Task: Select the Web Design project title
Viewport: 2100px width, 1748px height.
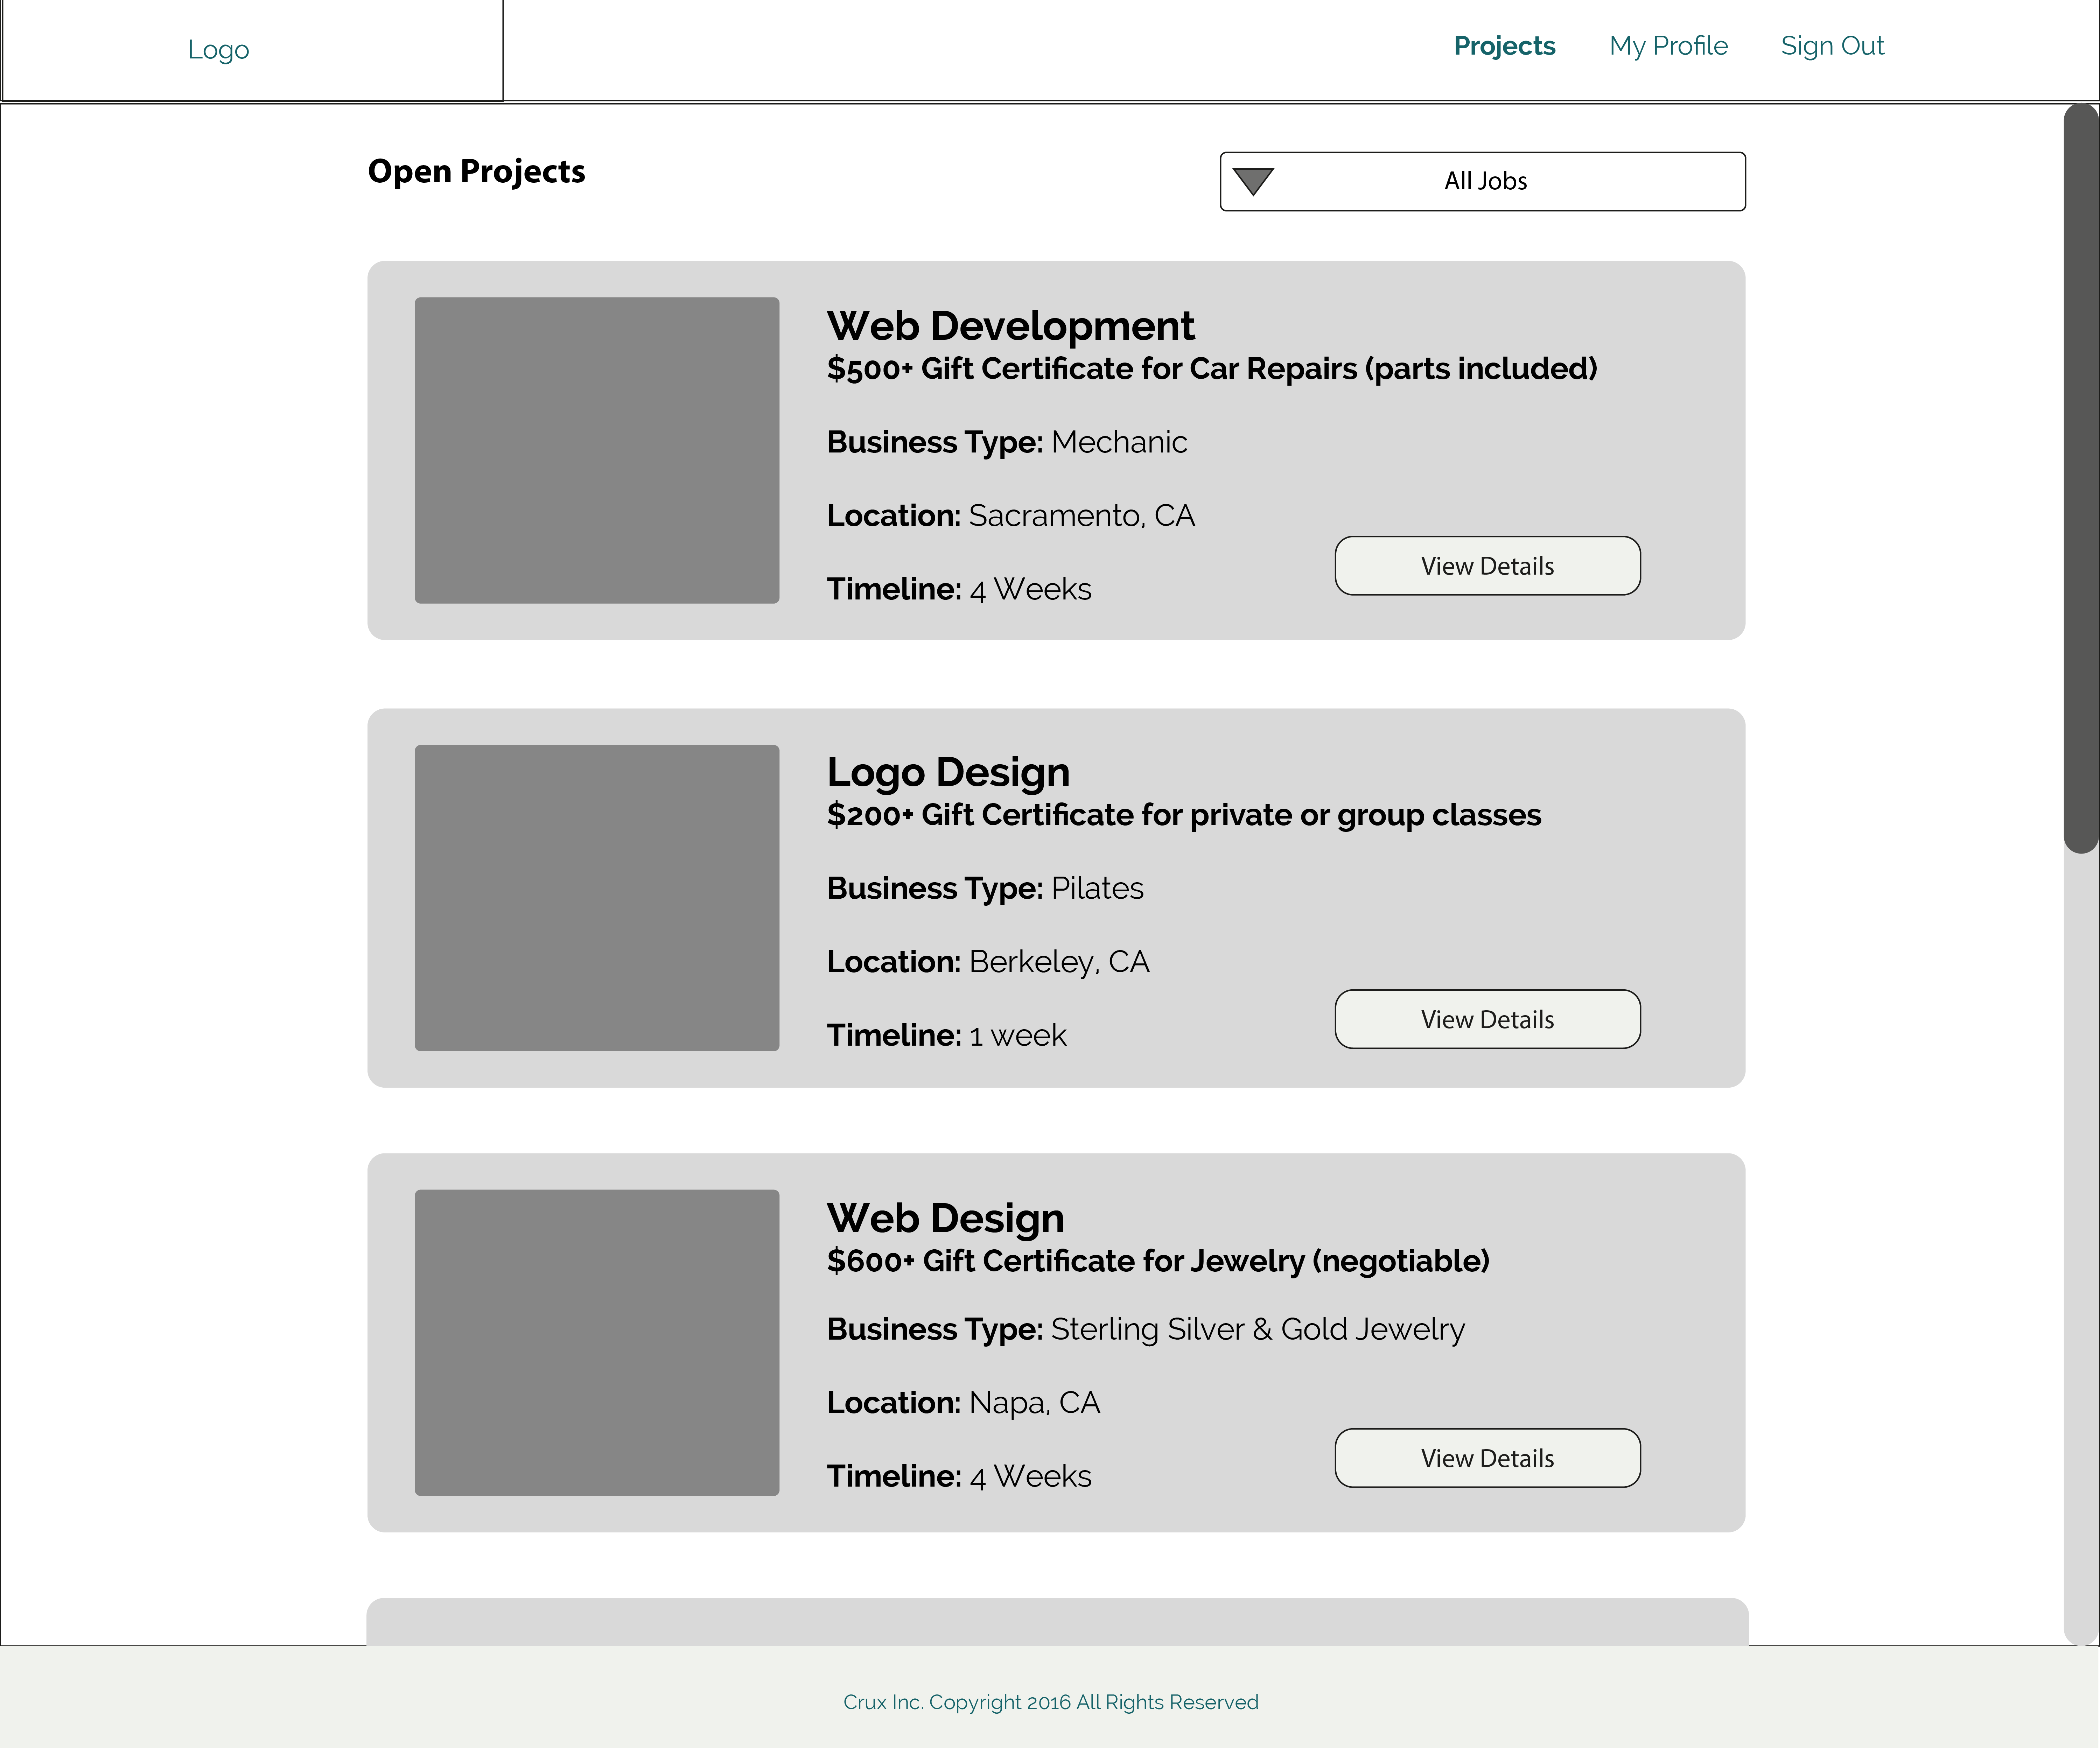Action: tap(945, 1218)
